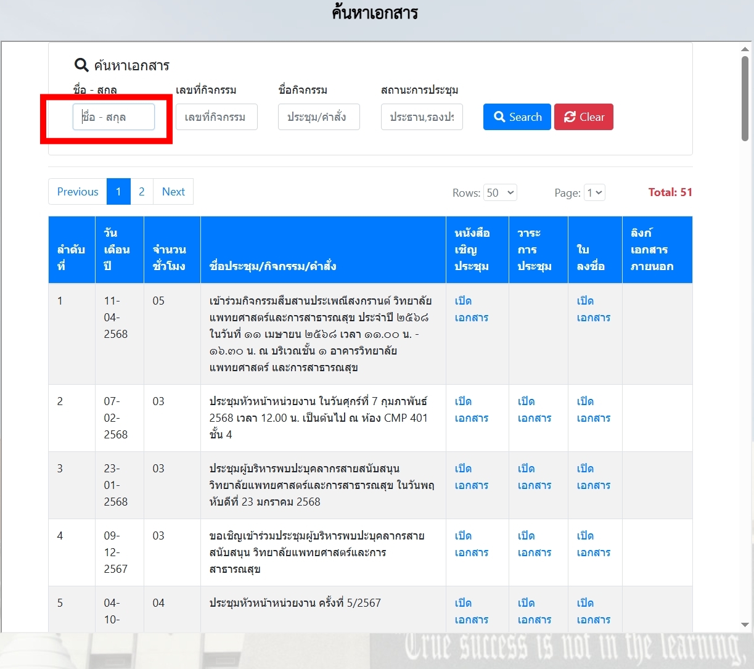Open invitation letter document for row 1

(x=471, y=309)
